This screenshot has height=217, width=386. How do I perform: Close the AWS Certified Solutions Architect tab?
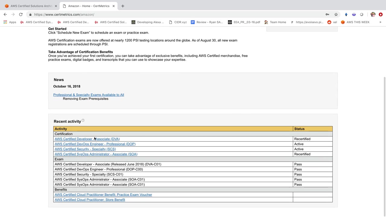coord(56,6)
